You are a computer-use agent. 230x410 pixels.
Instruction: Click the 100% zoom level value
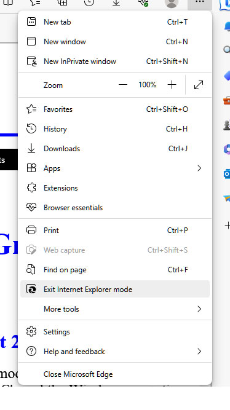coord(148,85)
